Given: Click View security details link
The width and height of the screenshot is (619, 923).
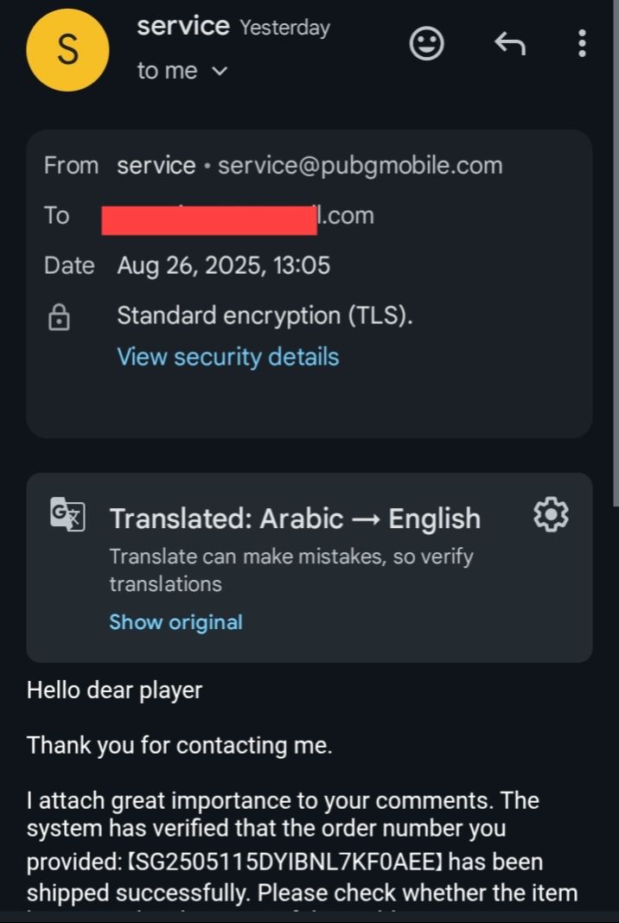Looking at the screenshot, I should 227,357.
